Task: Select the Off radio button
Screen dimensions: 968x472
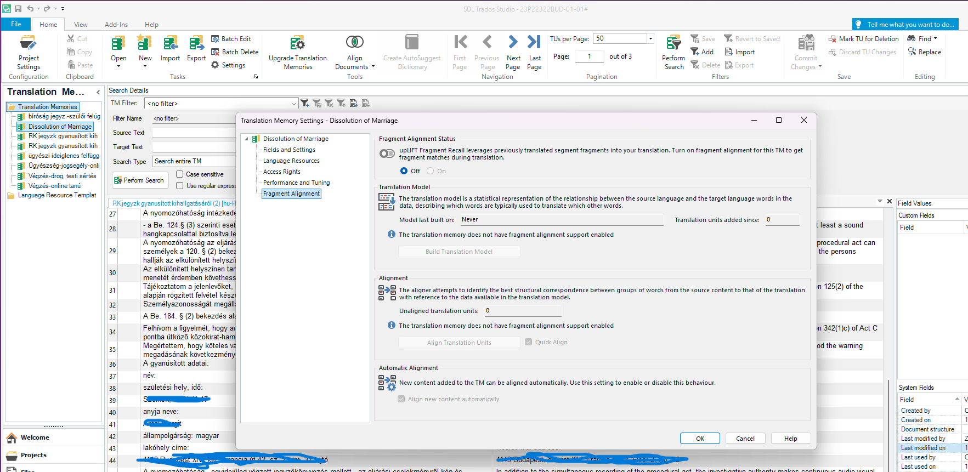Action: (x=404, y=171)
